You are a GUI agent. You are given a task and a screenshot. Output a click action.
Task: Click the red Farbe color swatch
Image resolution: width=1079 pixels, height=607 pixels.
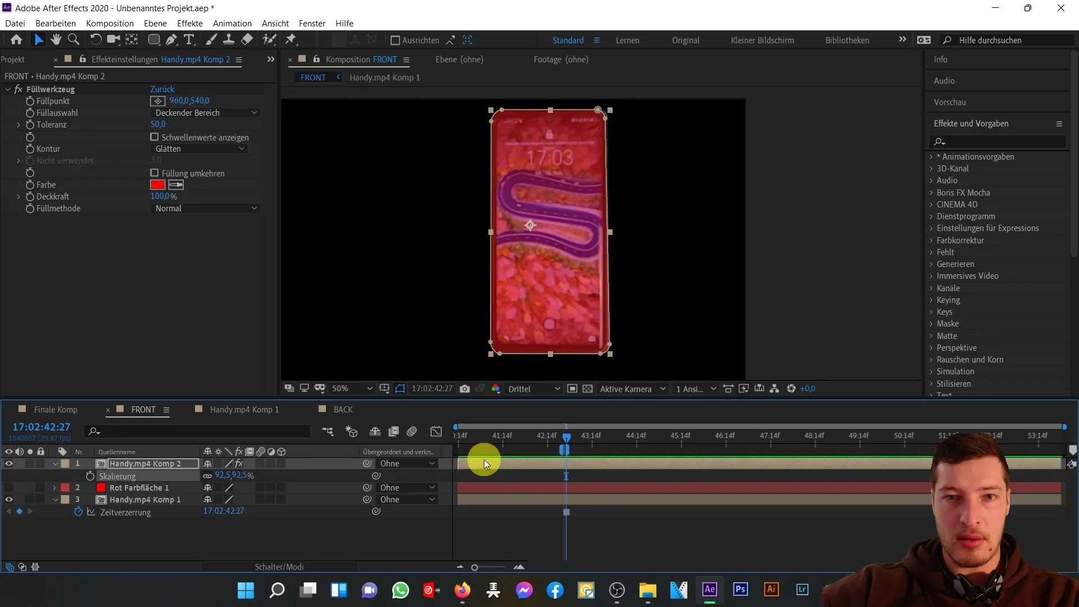tap(158, 185)
